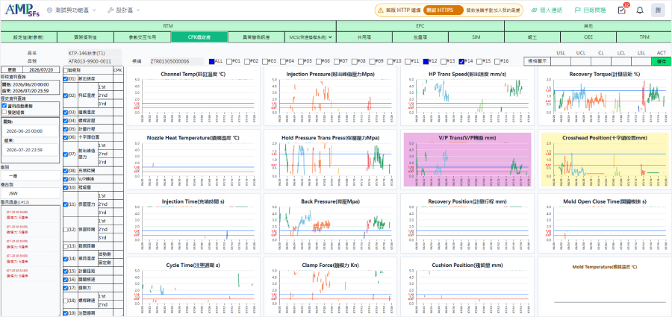Image resolution: width=672 pixels, height=317 pixels.
Task: Check item (12) in the parameter list
Action: [66, 230]
